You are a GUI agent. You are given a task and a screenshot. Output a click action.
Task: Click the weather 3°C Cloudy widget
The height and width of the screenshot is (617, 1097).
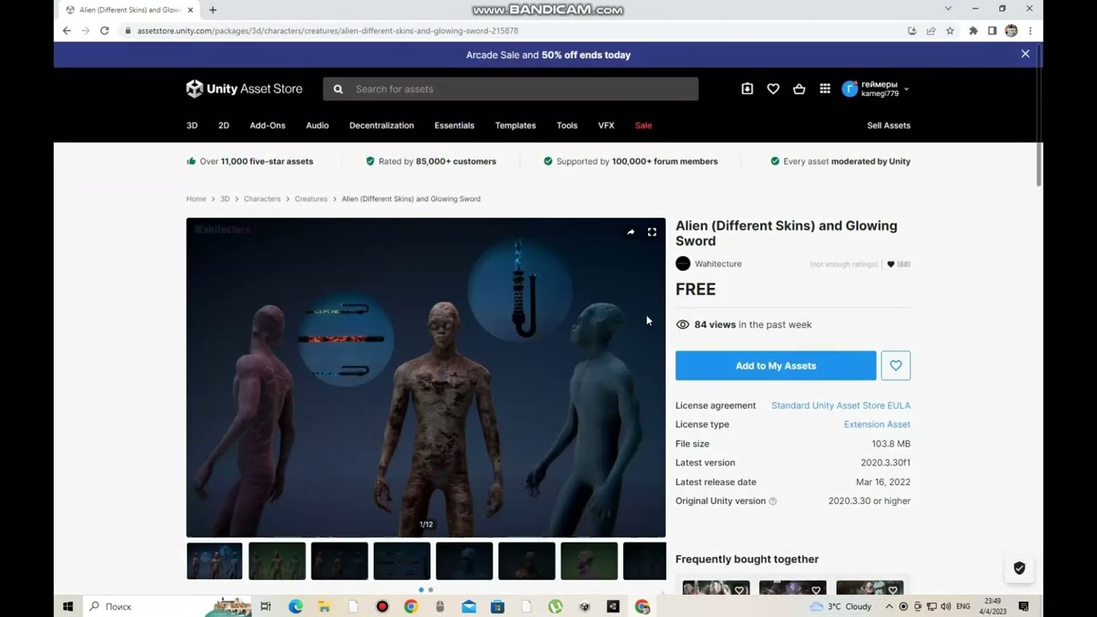pos(841,607)
